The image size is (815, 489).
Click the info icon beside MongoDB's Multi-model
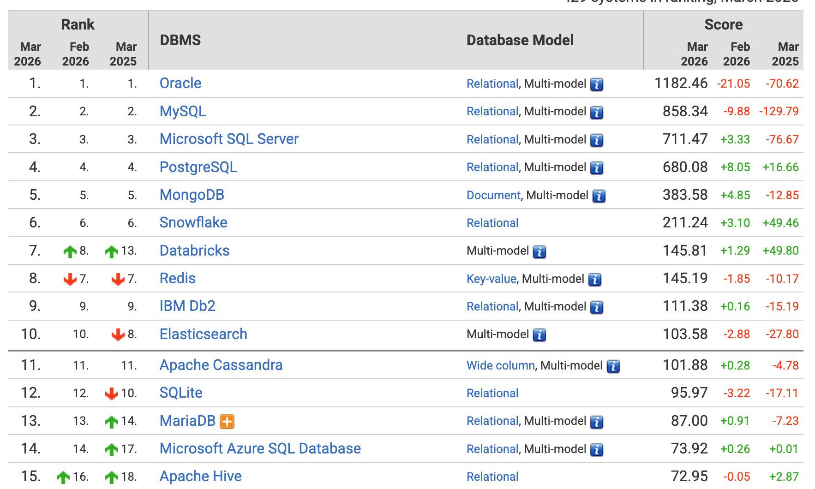click(599, 196)
